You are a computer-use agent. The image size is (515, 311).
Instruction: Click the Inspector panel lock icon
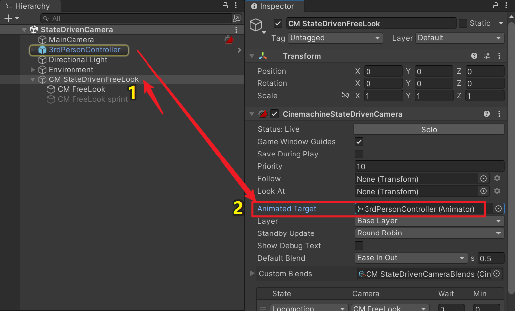click(496, 5)
